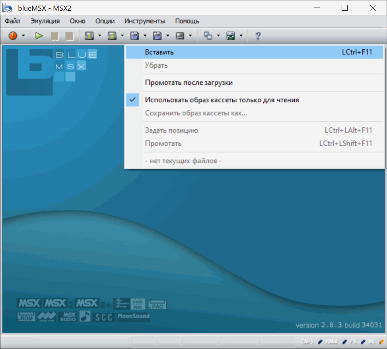Click the blueMSX app icon in title bar
Viewport: 387px width, 349px height.
click(8, 8)
